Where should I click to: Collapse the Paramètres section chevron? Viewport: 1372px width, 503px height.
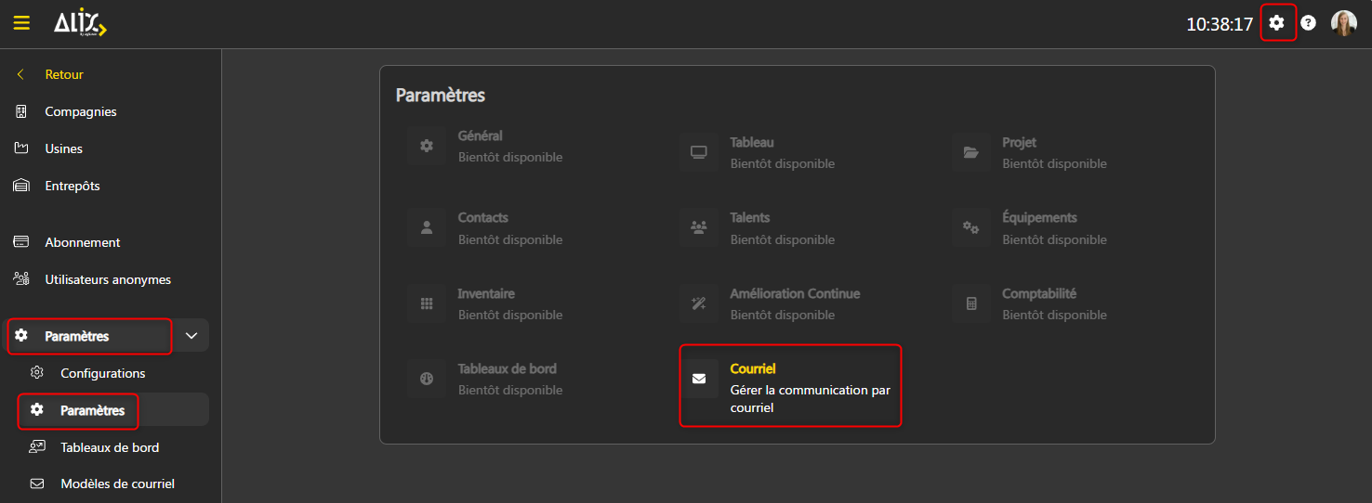[x=191, y=336]
